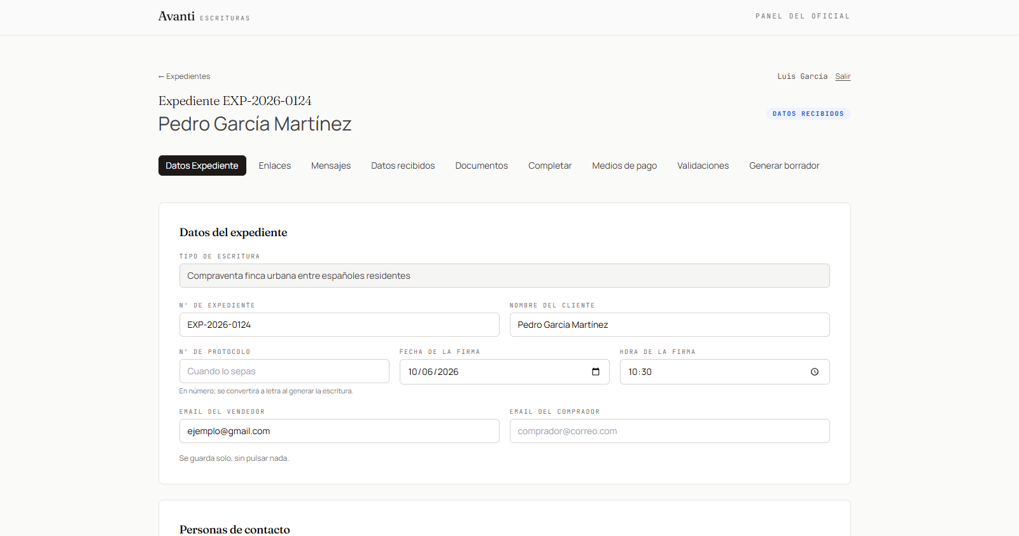Open the Documentos tab

click(482, 166)
